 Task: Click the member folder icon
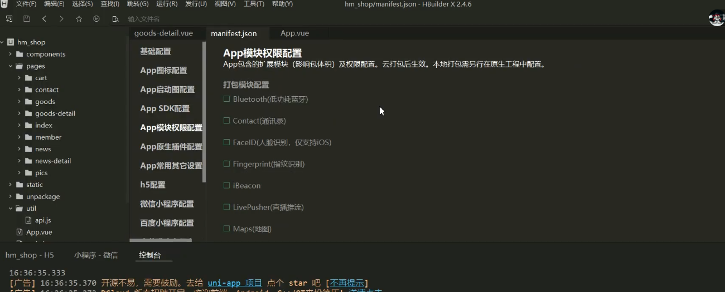coord(28,137)
